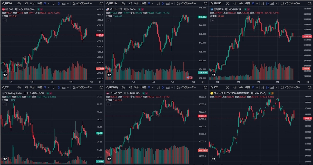Open the timeframe dropdown on VIX chart
Screen dimensions: 313x165
(49, 88)
